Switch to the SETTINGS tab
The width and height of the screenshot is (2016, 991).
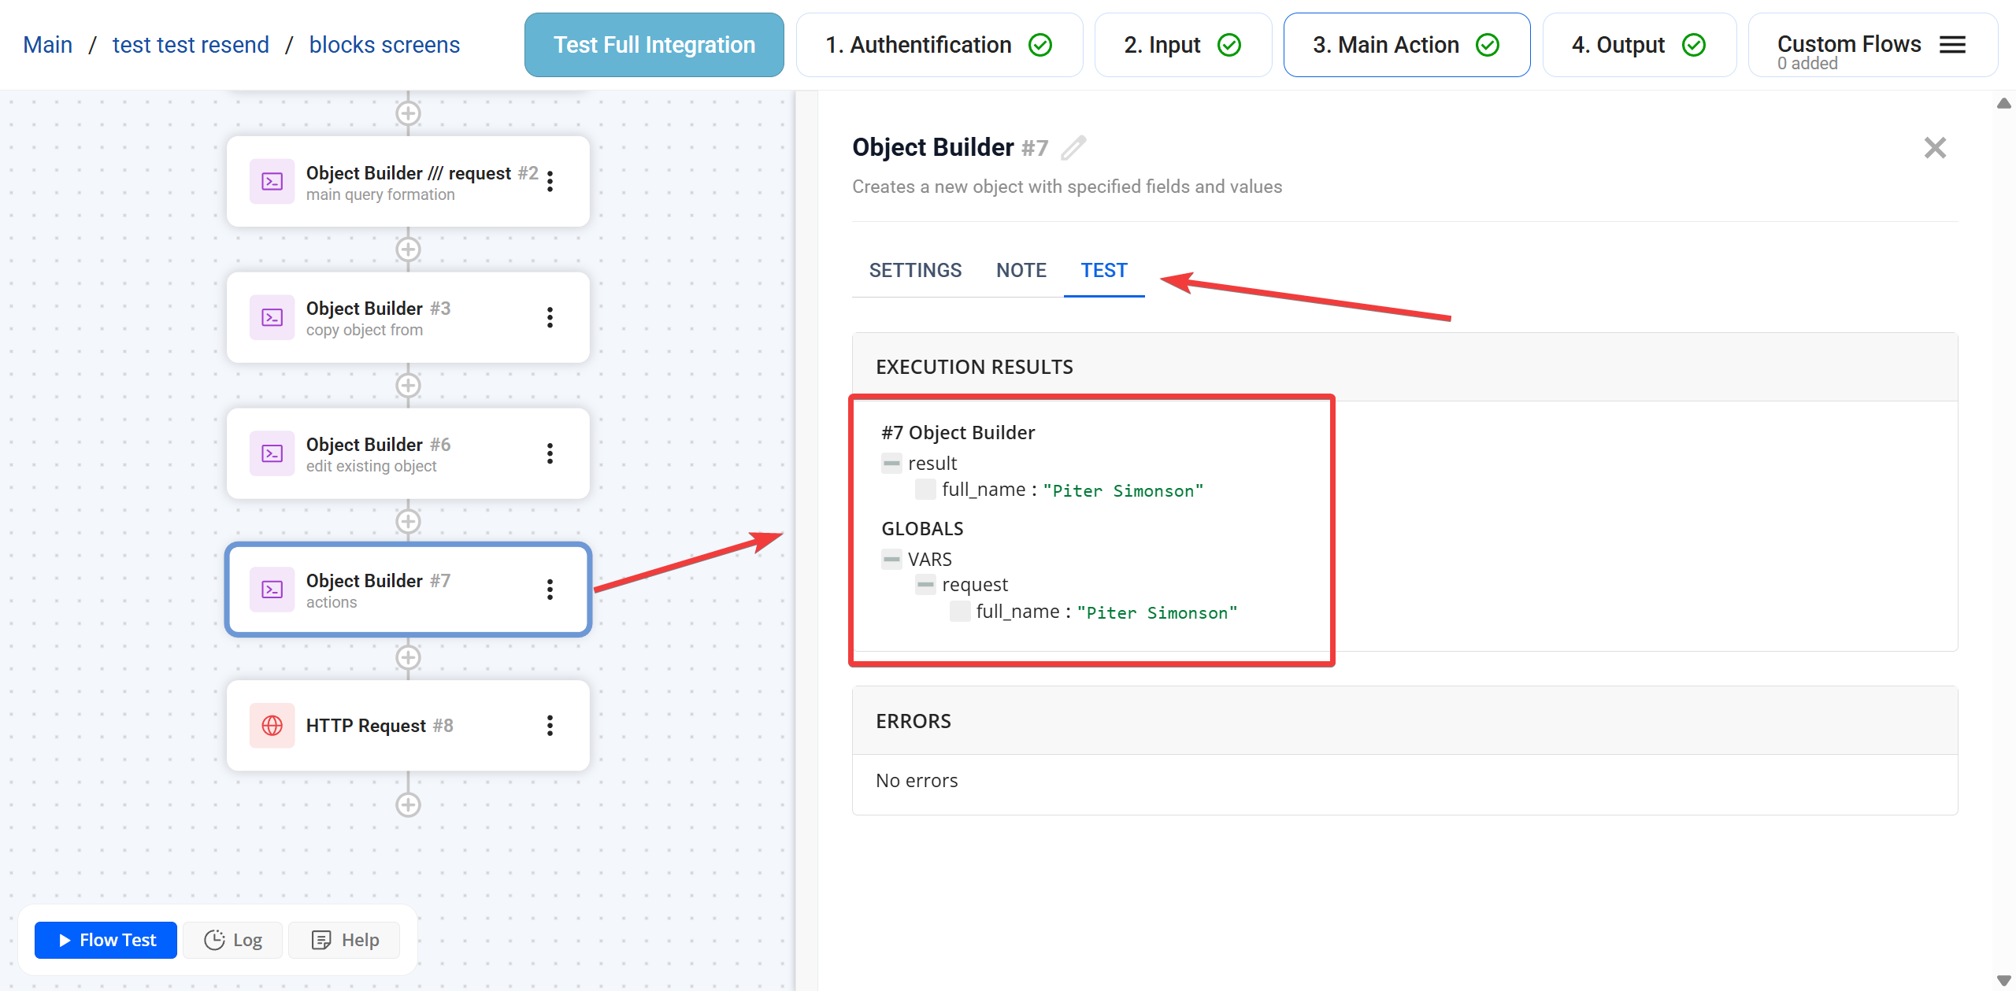pos(915,270)
